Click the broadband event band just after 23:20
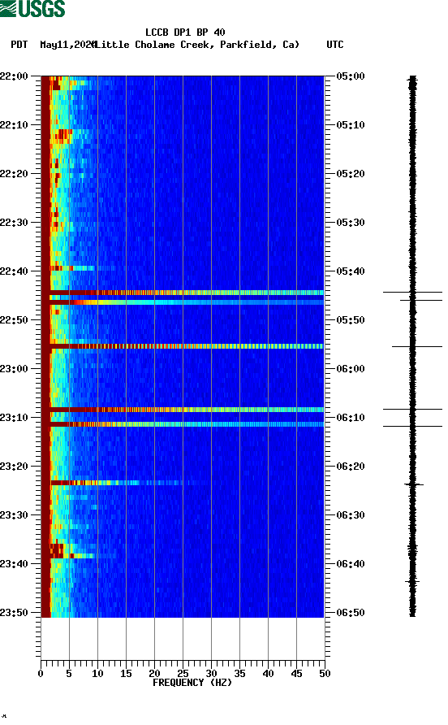 [125, 483]
